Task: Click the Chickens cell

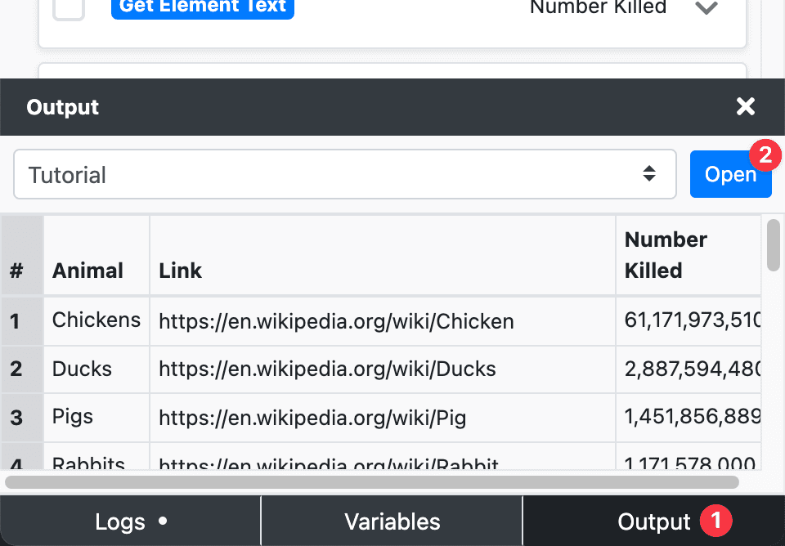Action: pos(96,320)
